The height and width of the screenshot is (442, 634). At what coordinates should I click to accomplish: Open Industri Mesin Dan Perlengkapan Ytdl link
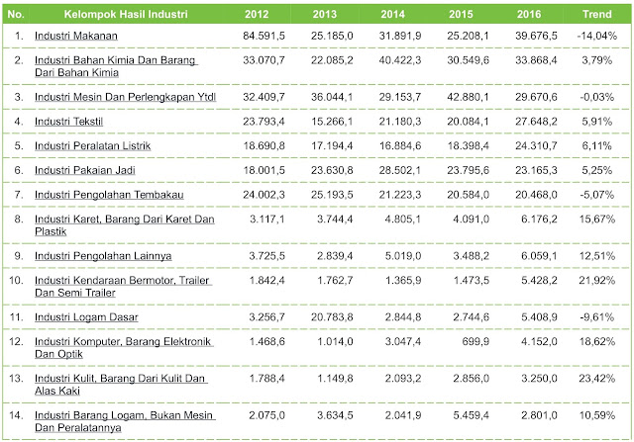tap(126, 97)
